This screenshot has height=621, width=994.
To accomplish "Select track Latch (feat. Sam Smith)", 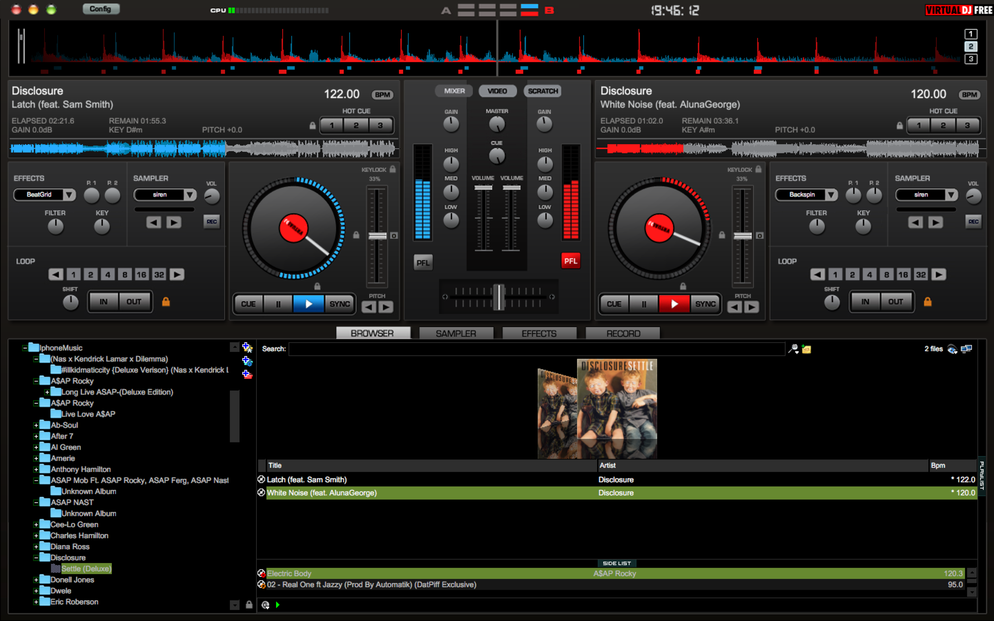I will click(617, 480).
